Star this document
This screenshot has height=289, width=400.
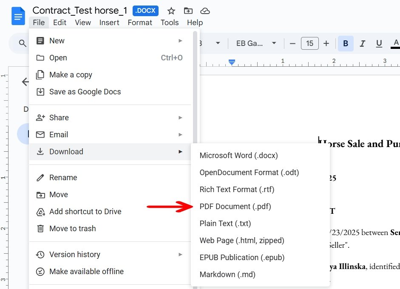[171, 11]
